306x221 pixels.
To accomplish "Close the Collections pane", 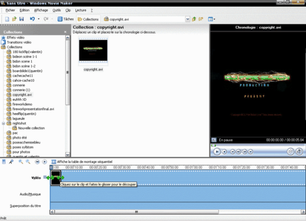I will point(65,32).
